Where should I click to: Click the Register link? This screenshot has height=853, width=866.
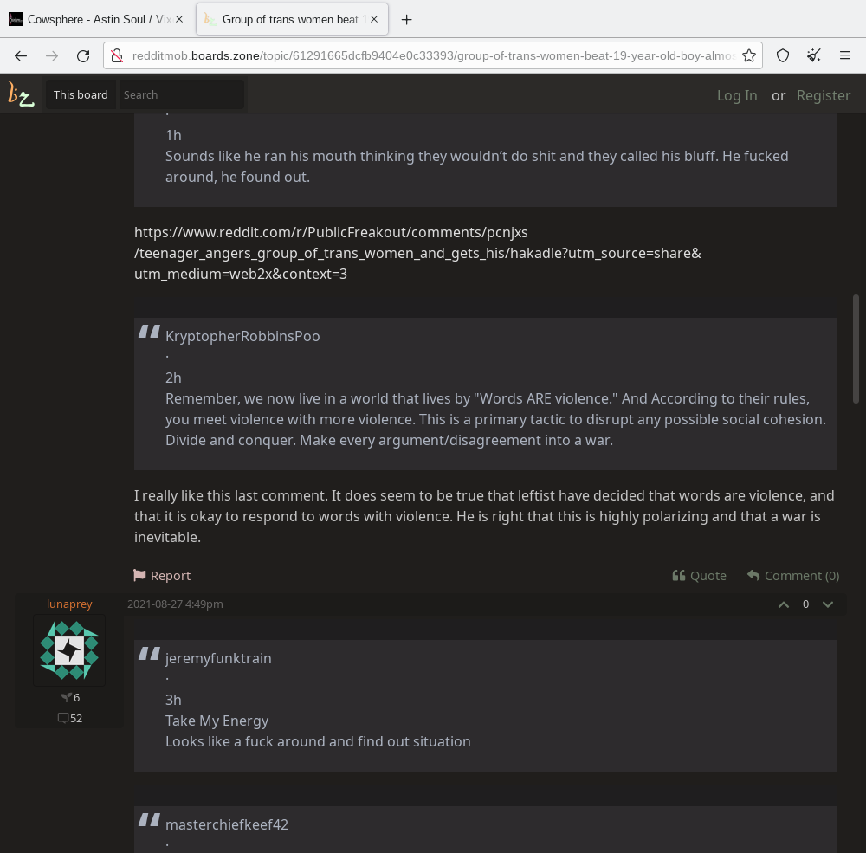pos(824,95)
